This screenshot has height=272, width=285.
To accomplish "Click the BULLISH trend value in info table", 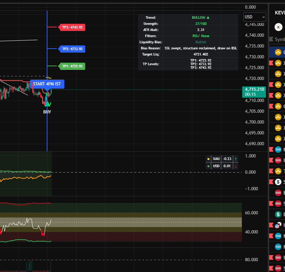I will click(x=201, y=17).
